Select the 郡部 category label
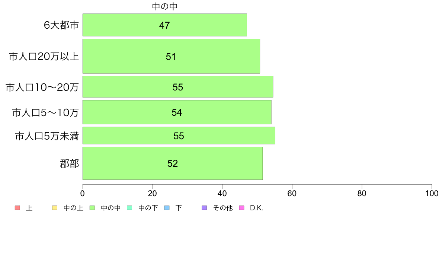The width and height of the screenshot is (442, 274). (69, 164)
